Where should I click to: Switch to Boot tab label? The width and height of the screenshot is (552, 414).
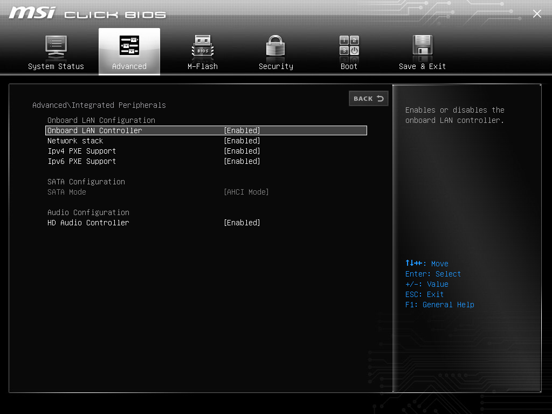(349, 66)
